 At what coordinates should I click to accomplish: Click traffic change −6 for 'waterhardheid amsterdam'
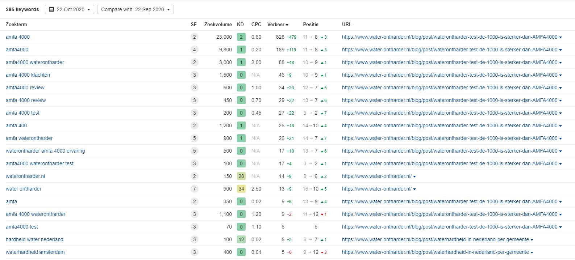(289, 252)
